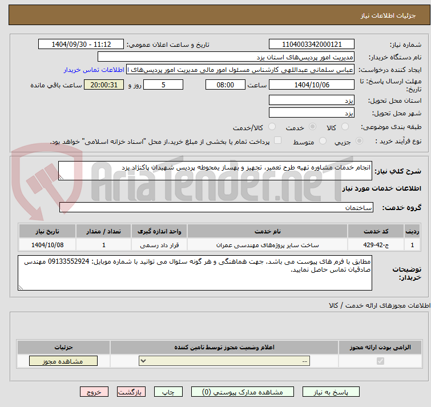
Task: Select the کالا/خدمت radio button
Action: point(272,127)
